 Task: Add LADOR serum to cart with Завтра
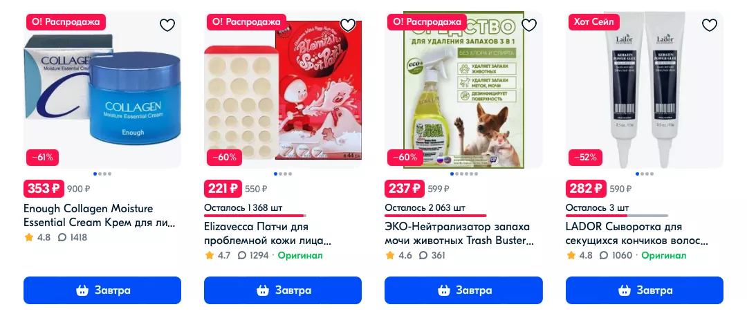coord(645,290)
